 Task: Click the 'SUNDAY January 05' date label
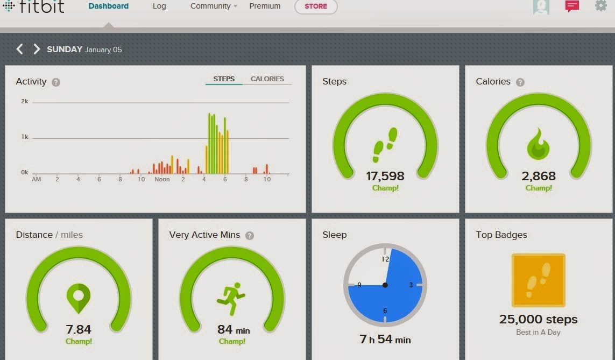tap(84, 50)
